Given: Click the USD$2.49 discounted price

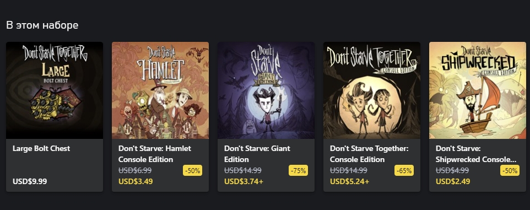Looking at the screenshot, I should pyautogui.click(x=453, y=181).
